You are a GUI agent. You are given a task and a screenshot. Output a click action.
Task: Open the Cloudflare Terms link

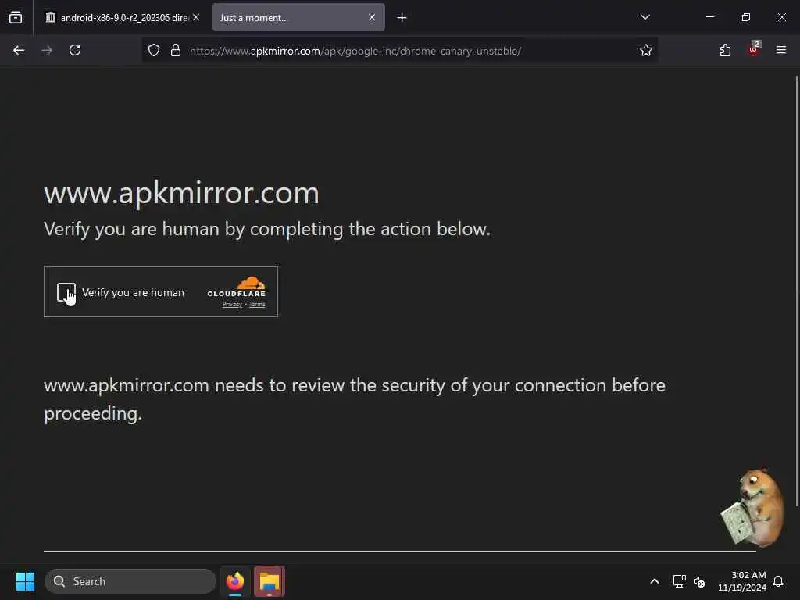click(257, 305)
